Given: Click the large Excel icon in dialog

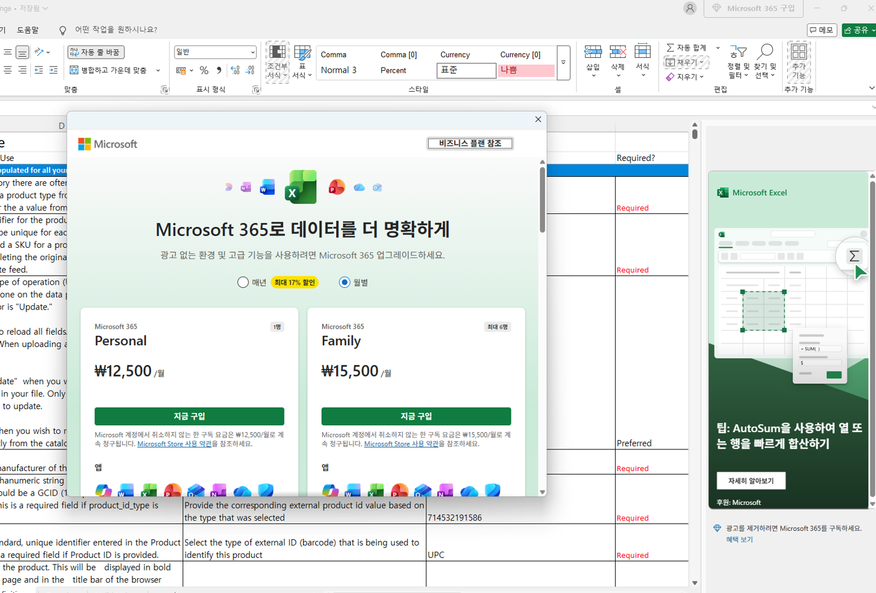Looking at the screenshot, I should click(301, 187).
